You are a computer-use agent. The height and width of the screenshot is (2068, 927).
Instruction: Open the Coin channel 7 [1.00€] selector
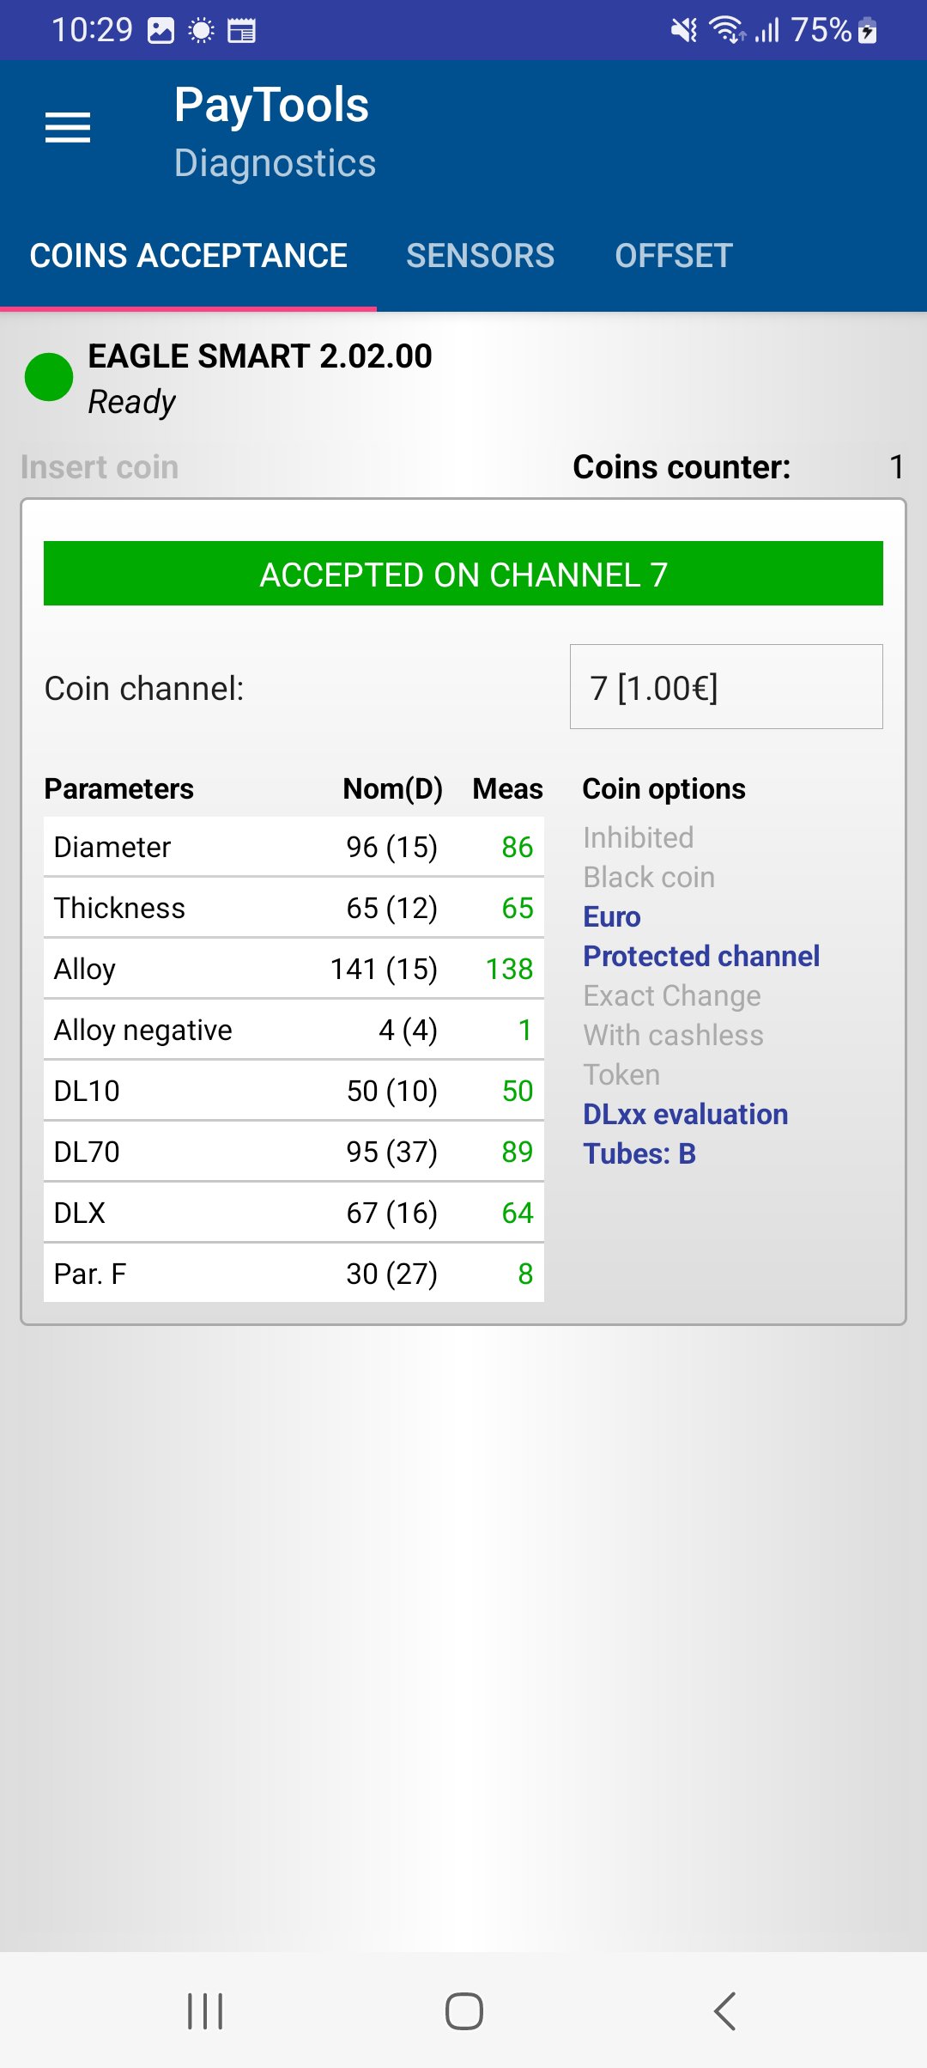pyautogui.click(x=726, y=687)
